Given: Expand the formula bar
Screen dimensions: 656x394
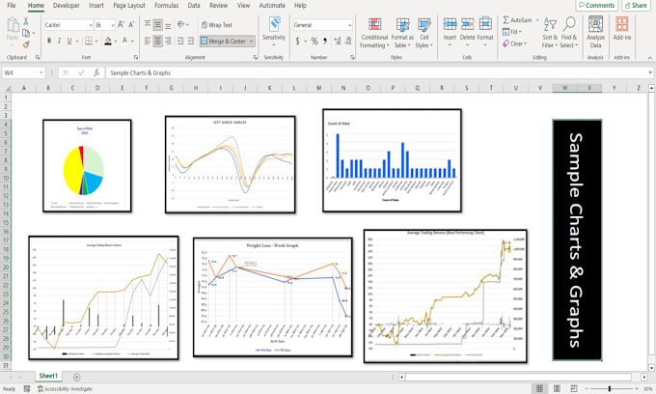Looking at the screenshot, I should 649,72.
